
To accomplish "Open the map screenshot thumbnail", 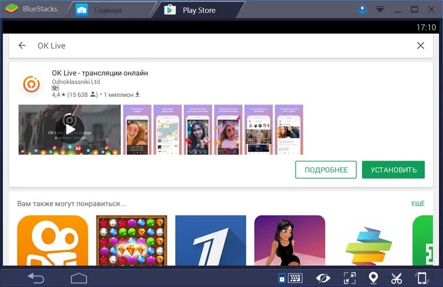I will [168, 129].
